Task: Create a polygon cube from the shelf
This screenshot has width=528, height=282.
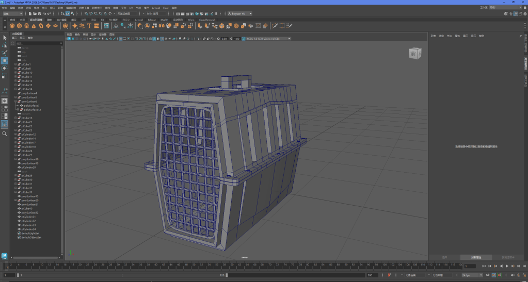Action: [19, 25]
